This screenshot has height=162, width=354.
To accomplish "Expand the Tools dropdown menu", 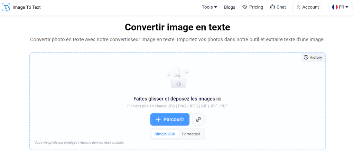I will [209, 7].
